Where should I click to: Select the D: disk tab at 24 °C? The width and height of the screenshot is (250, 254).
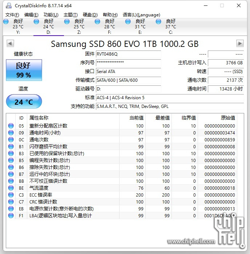49,27
